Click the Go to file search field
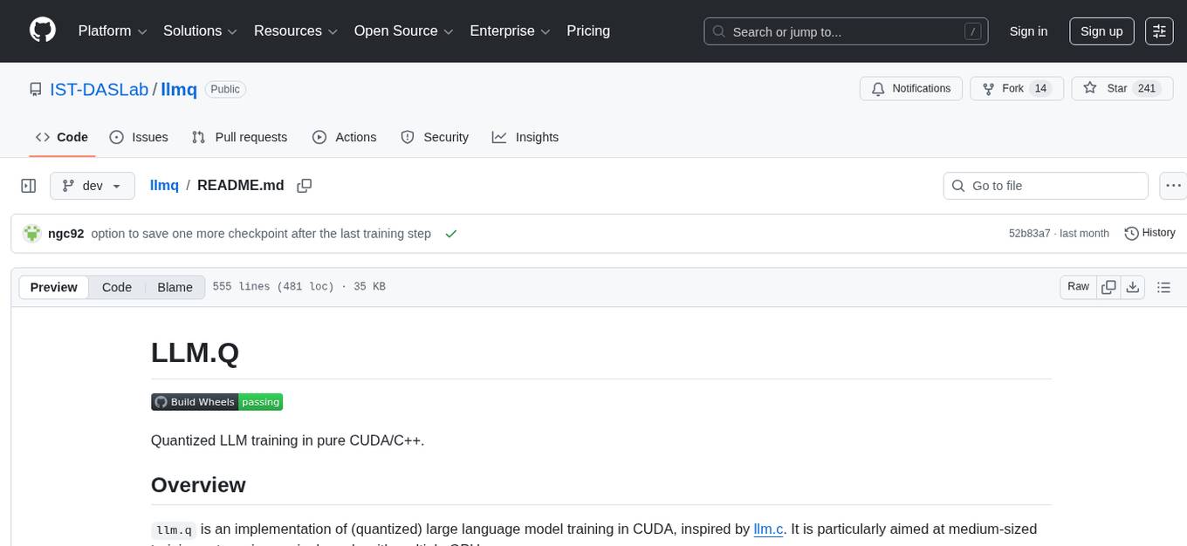The width and height of the screenshot is (1187, 546). pyautogui.click(x=1045, y=185)
